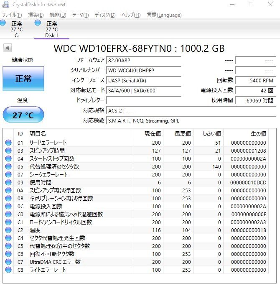Click the empty ドライブレター field
Image resolution: width=280 pixels, height=286 pixels.
144,100
